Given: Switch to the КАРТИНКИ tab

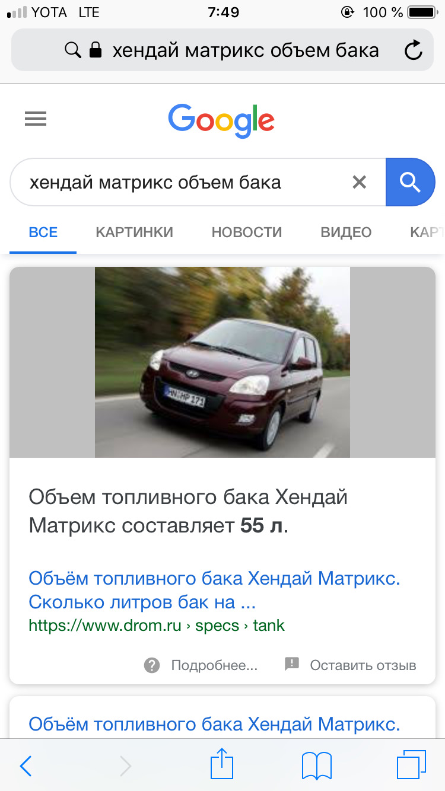Looking at the screenshot, I should coord(134,232).
